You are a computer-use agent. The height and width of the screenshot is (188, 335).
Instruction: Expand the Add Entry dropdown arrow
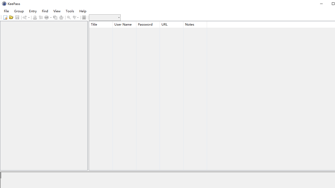(29, 17)
